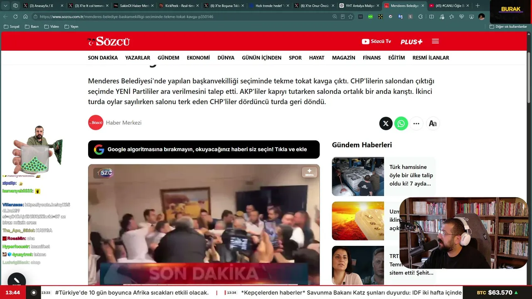
Task: Go to the Sözcü logo homepage
Action: coord(108,42)
